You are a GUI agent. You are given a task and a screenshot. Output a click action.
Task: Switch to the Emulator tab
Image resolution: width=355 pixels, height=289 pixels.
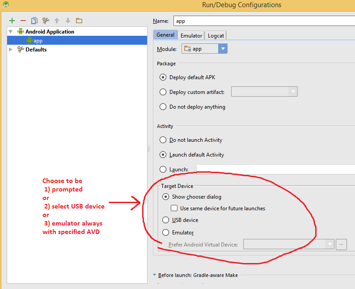pos(191,36)
